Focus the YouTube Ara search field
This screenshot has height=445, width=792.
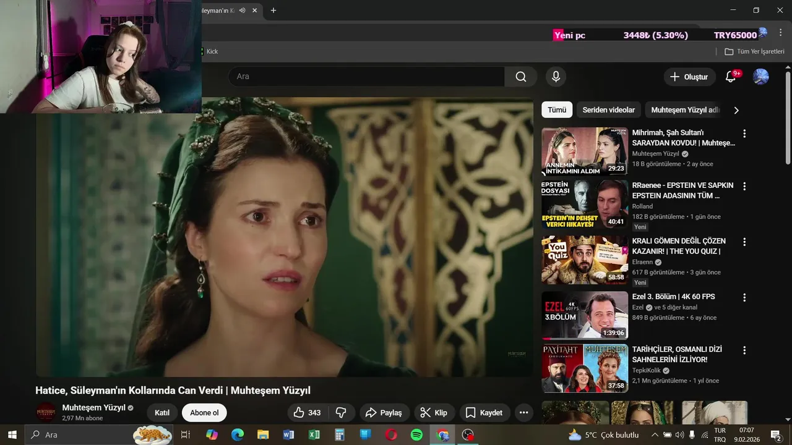tap(366, 77)
